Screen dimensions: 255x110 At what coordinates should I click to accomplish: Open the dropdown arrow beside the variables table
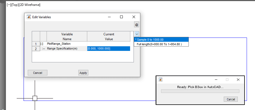point(137,34)
